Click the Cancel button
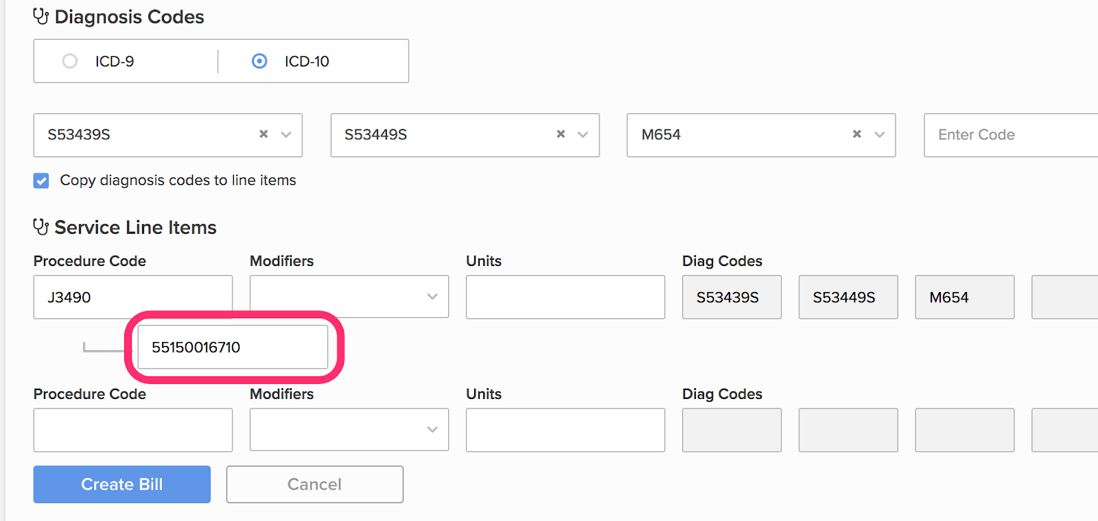 click(314, 484)
